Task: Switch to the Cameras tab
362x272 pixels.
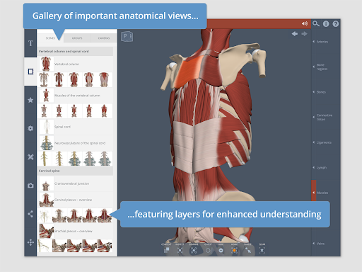Action: point(104,38)
